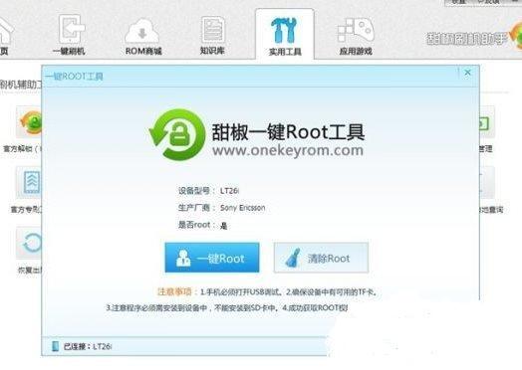Click the 甜椒一键Root工具 title text
Image resolution: width=522 pixels, height=370 pixels.
[x=288, y=132]
